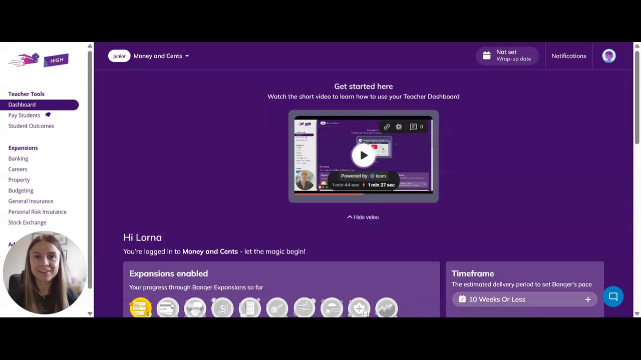The width and height of the screenshot is (641, 360).
Task: Select the rising-chart Stock Exchange badge
Action: (x=386, y=308)
